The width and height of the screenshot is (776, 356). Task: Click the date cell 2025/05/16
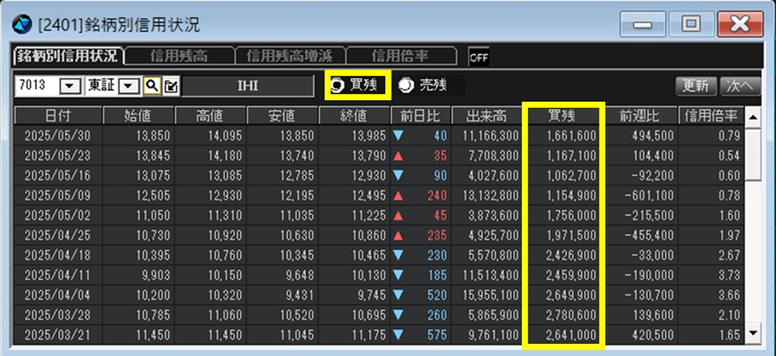pos(58,175)
